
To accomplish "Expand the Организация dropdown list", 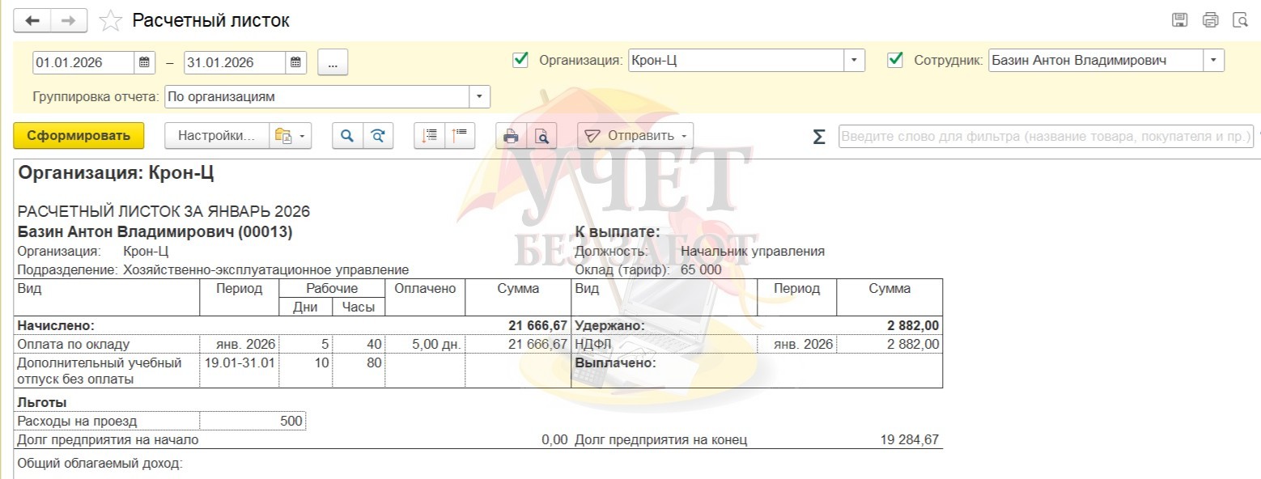I will click(x=855, y=61).
